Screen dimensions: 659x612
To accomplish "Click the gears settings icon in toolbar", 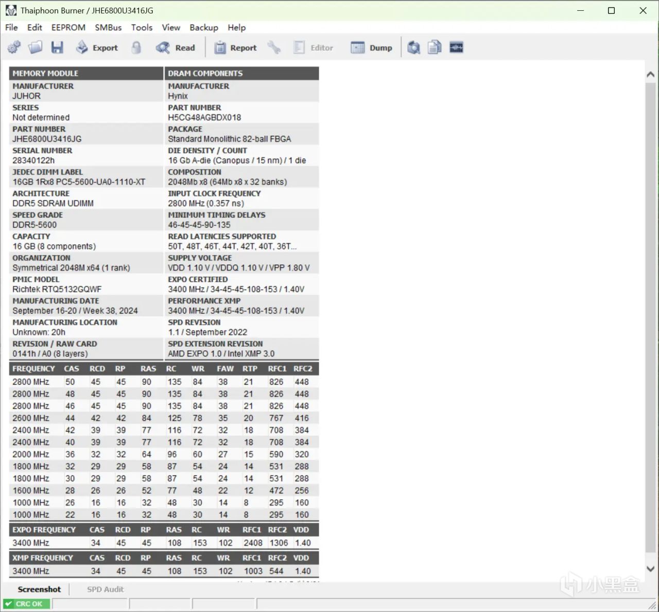I will coord(14,48).
